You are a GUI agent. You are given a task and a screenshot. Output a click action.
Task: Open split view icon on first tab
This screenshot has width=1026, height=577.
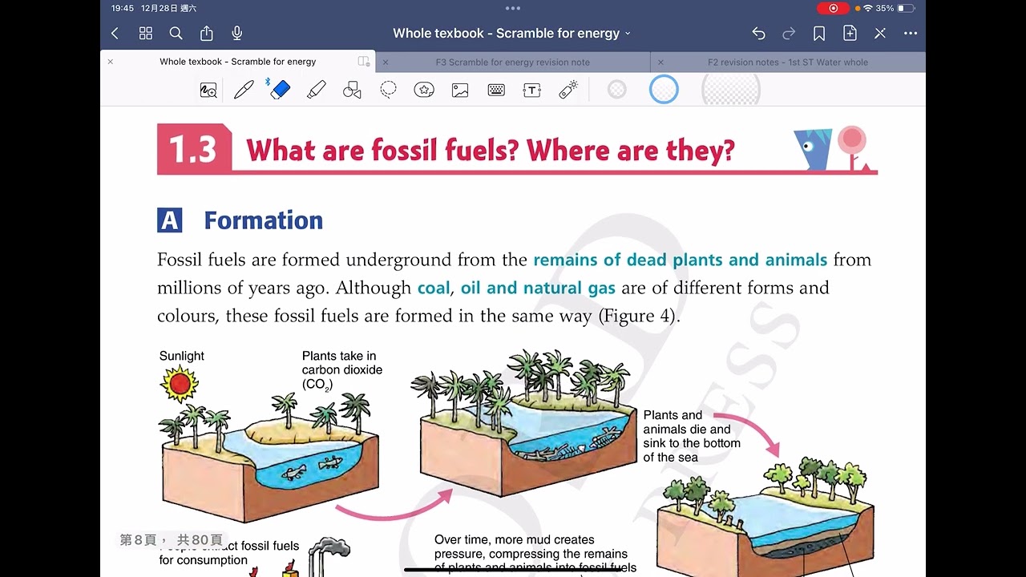click(x=364, y=62)
